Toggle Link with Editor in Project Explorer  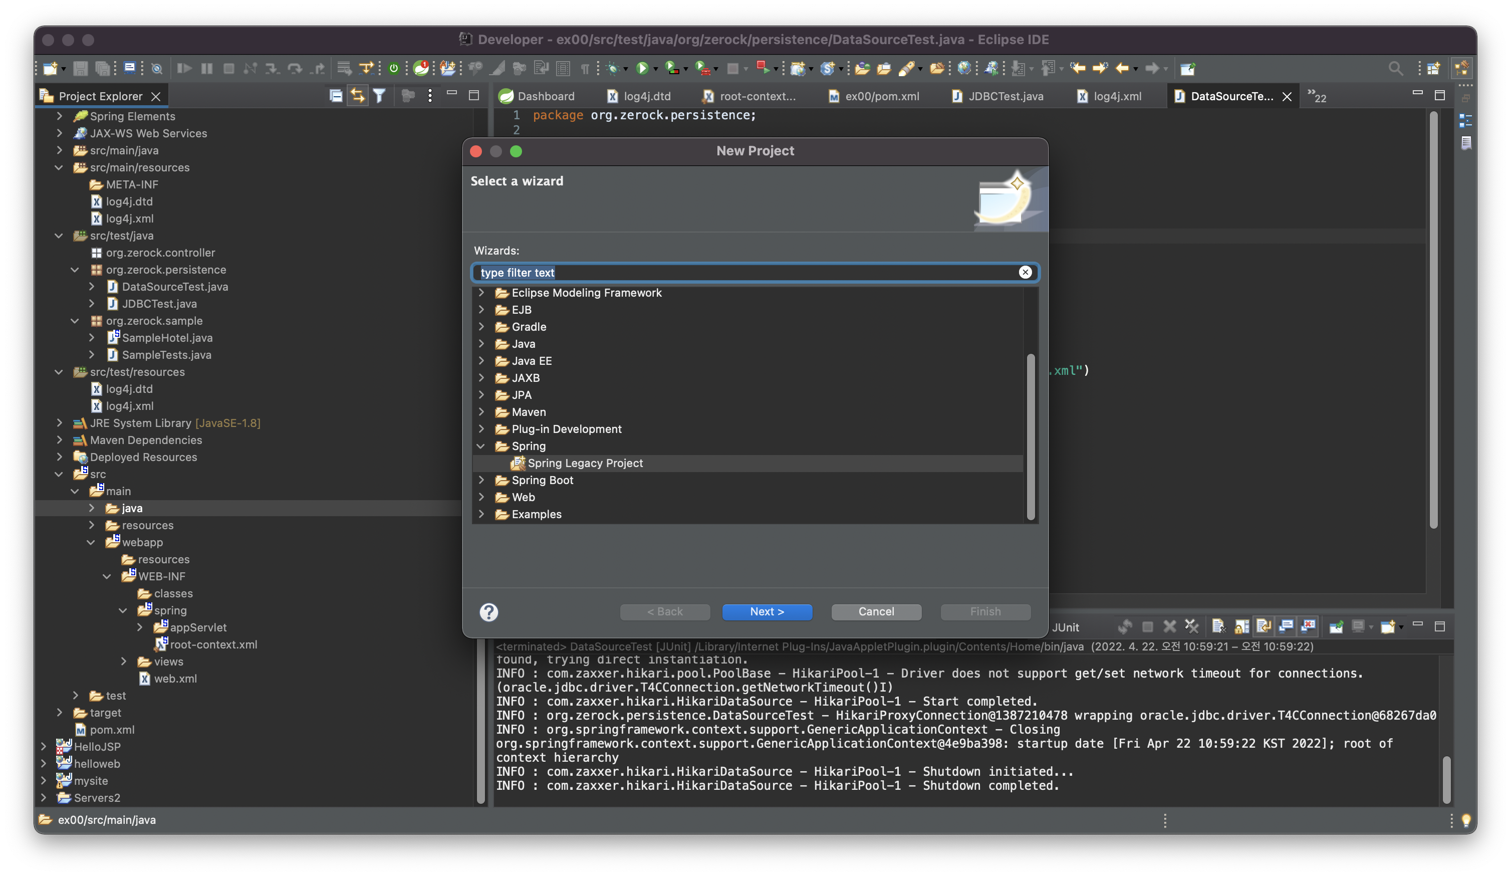pos(357,96)
